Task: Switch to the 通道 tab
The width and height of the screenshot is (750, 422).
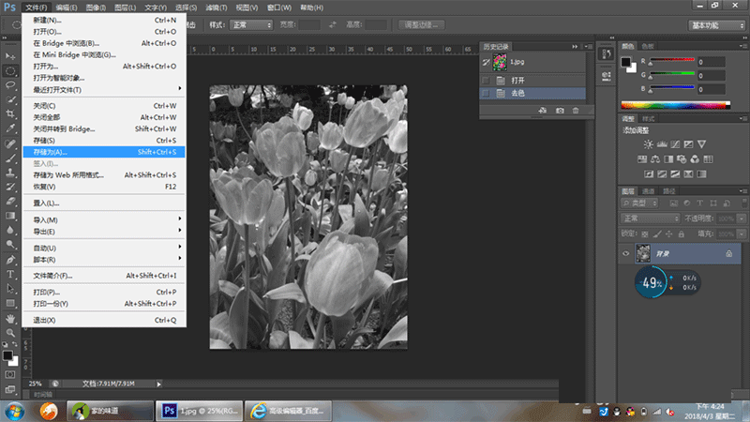Action: coord(649,190)
